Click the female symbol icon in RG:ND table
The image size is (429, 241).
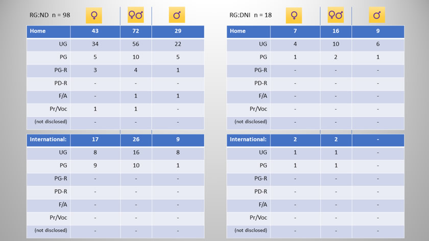[94, 15]
